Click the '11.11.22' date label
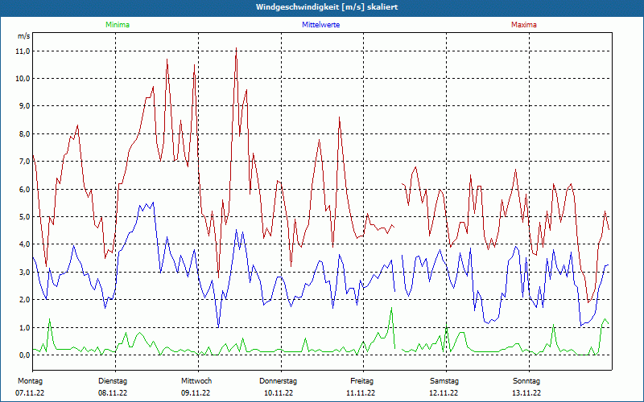This screenshot has width=644, height=402. pos(361,393)
